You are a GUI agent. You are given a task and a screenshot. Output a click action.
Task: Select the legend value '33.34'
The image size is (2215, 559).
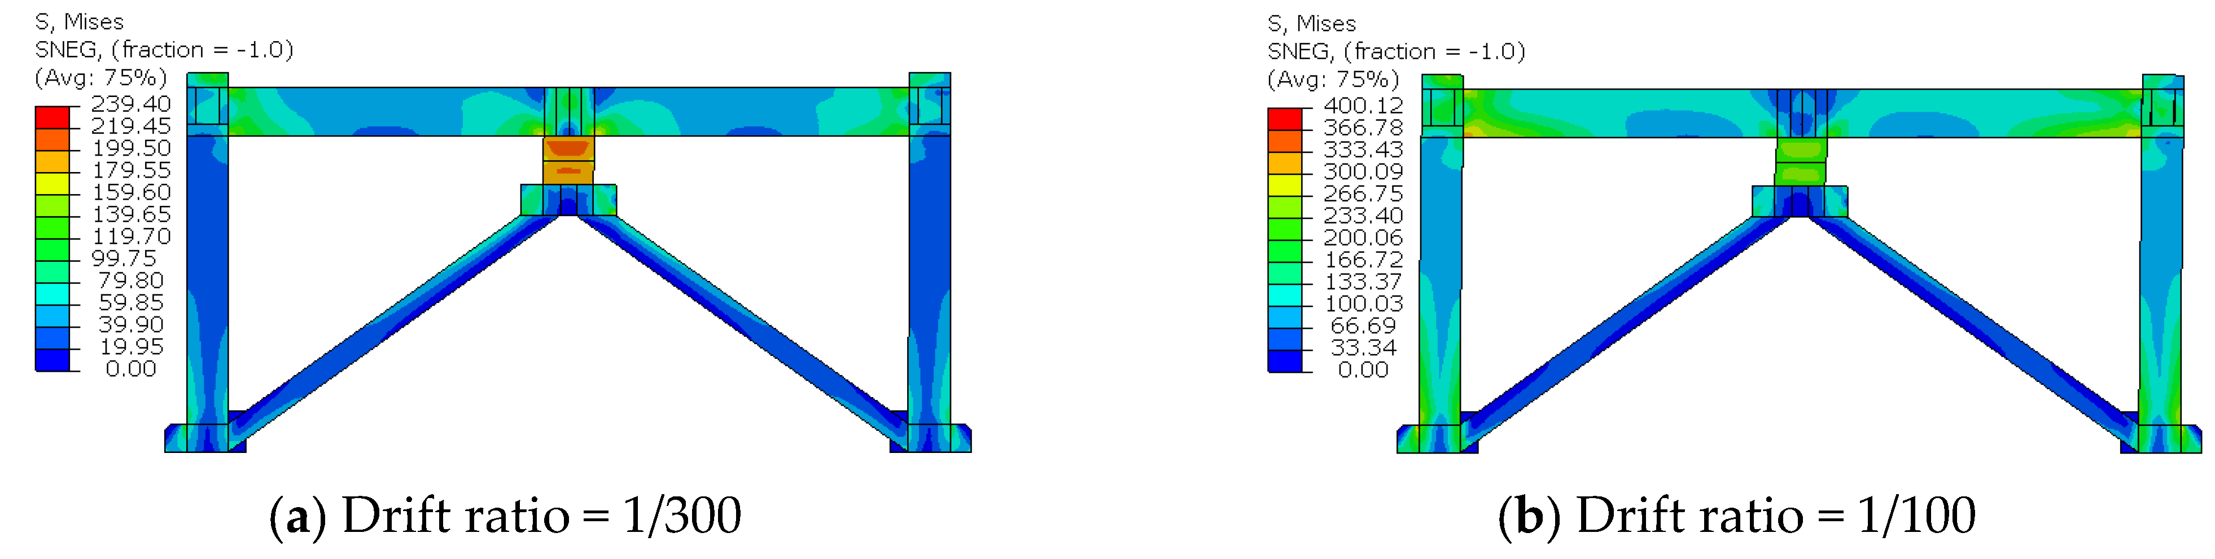click(x=1364, y=348)
